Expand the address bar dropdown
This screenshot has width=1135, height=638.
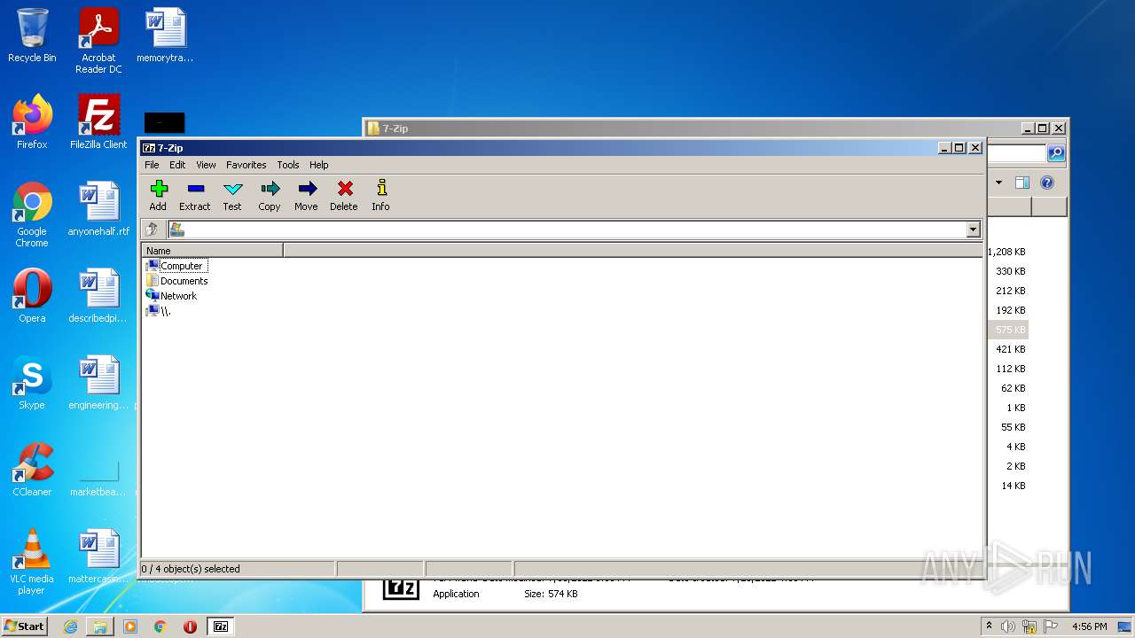973,230
